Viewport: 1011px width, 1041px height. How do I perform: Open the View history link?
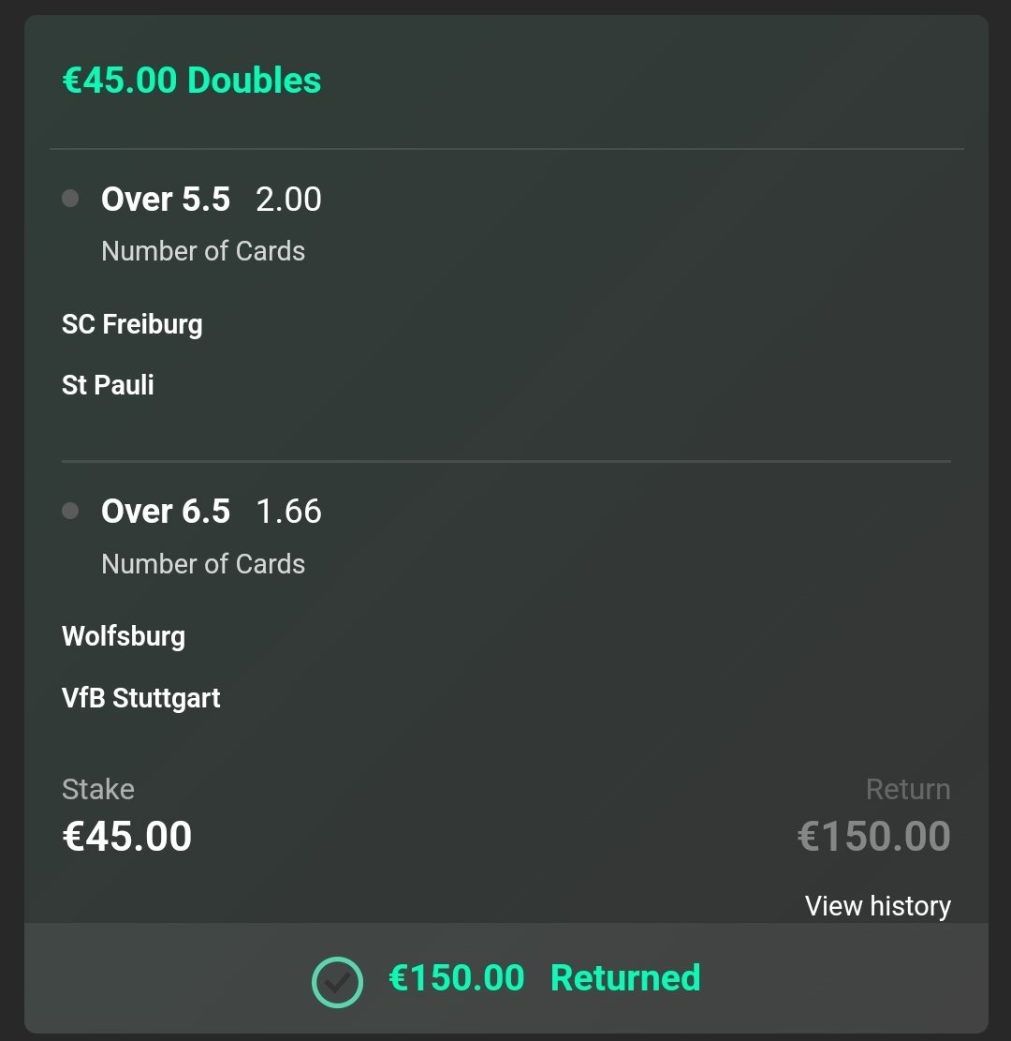tap(878, 906)
